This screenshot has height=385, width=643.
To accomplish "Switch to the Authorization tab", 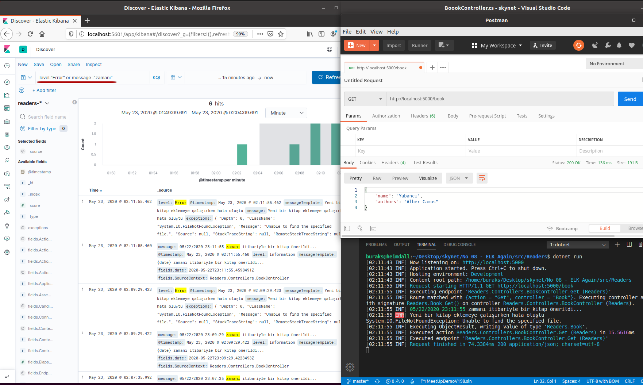I will pos(386,116).
